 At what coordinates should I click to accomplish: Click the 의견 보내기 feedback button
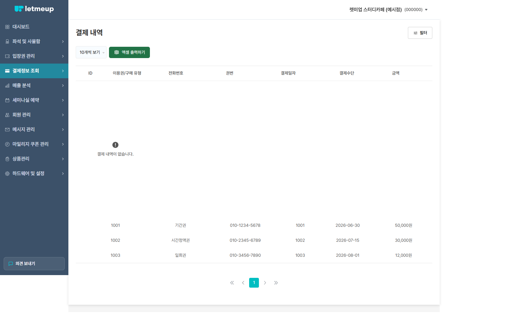[34, 263]
